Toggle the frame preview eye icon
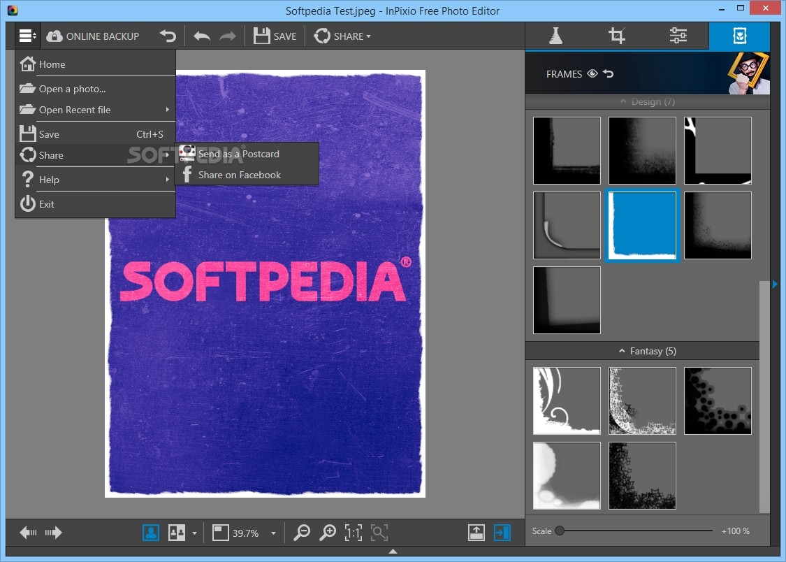 [592, 73]
